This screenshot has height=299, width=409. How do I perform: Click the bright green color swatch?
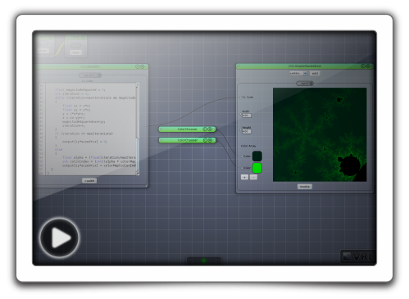coord(257,168)
